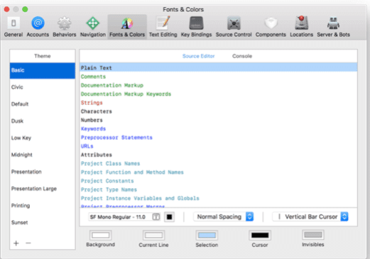Select the Low Key theme

click(43, 138)
